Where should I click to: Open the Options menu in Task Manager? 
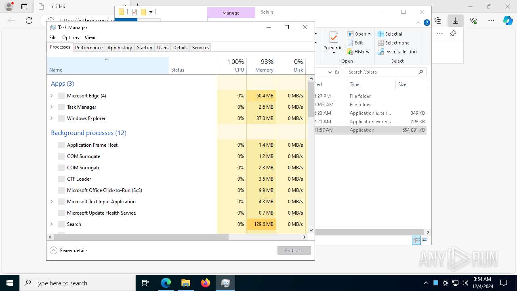point(71,38)
